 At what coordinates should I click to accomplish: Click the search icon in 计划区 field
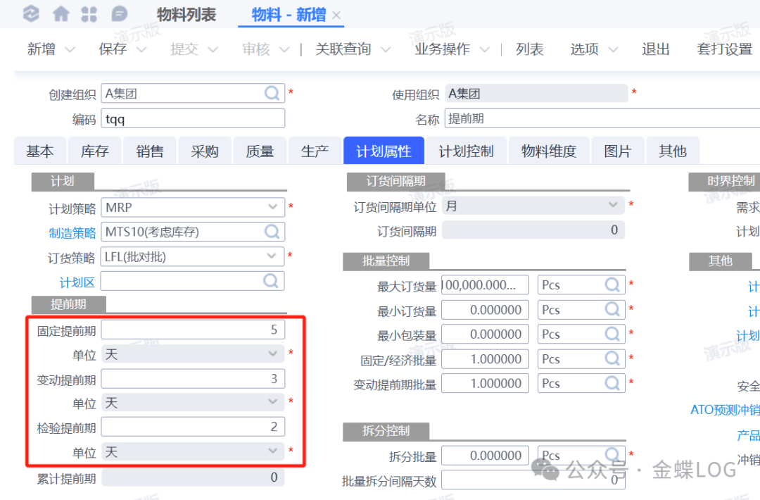point(272,281)
